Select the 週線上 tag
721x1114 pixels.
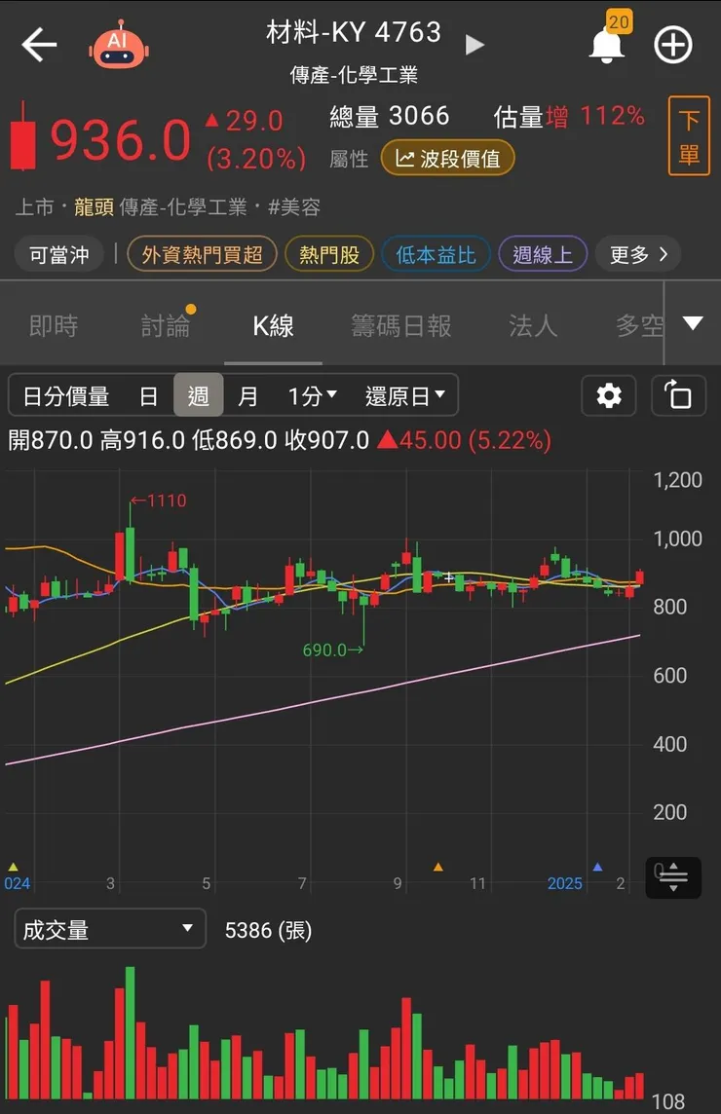543,254
